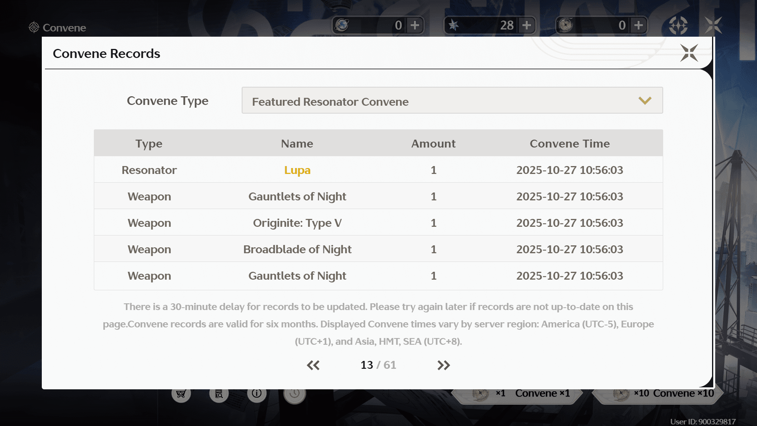Image resolution: width=757 pixels, height=426 pixels.
Task: Select the Lupa resonator record
Action: (x=297, y=170)
